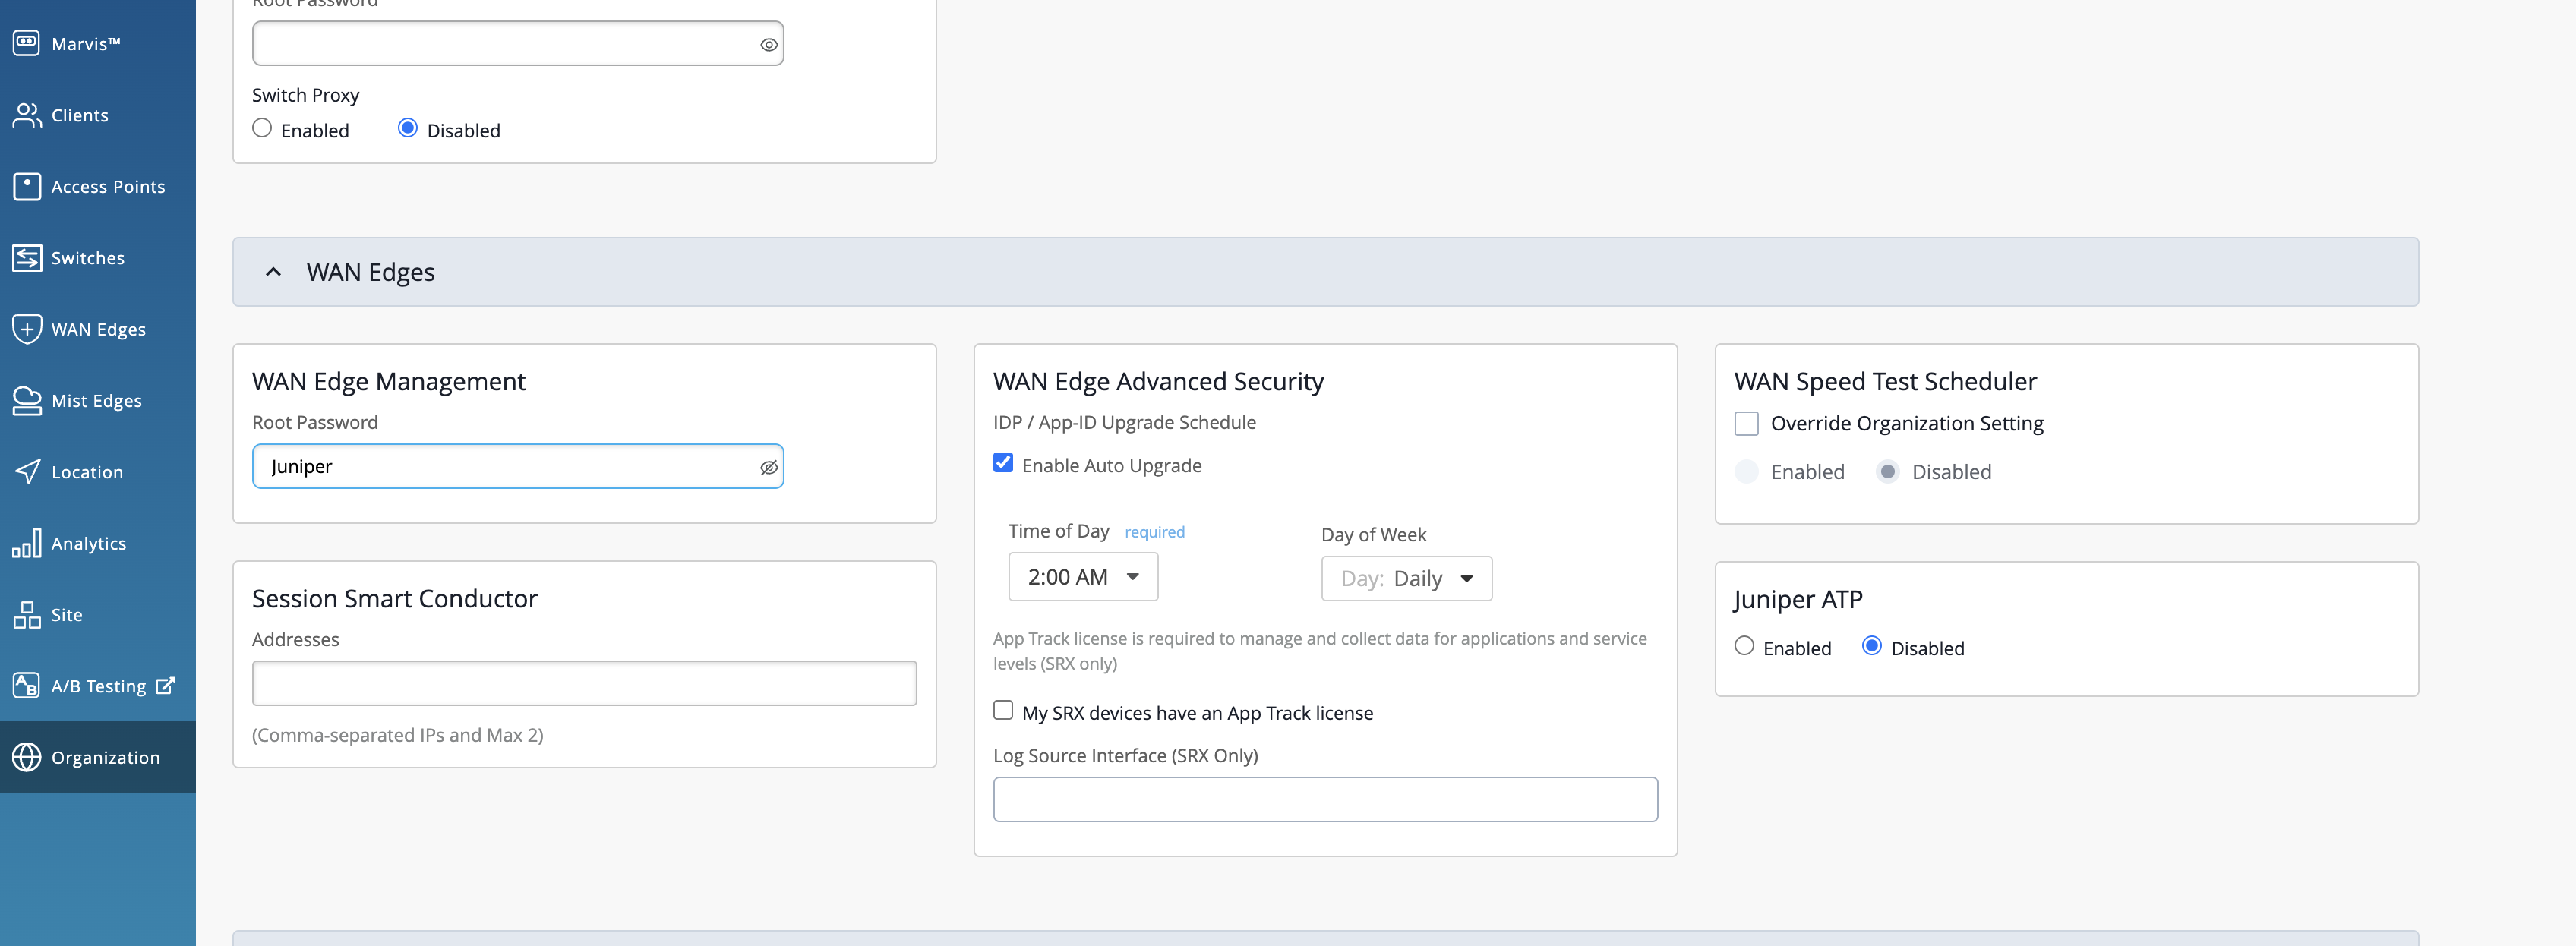The width and height of the screenshot is (2576, 946).
Task: Click external link icon beside A/B Testing
Action: (x=165, y=685)
